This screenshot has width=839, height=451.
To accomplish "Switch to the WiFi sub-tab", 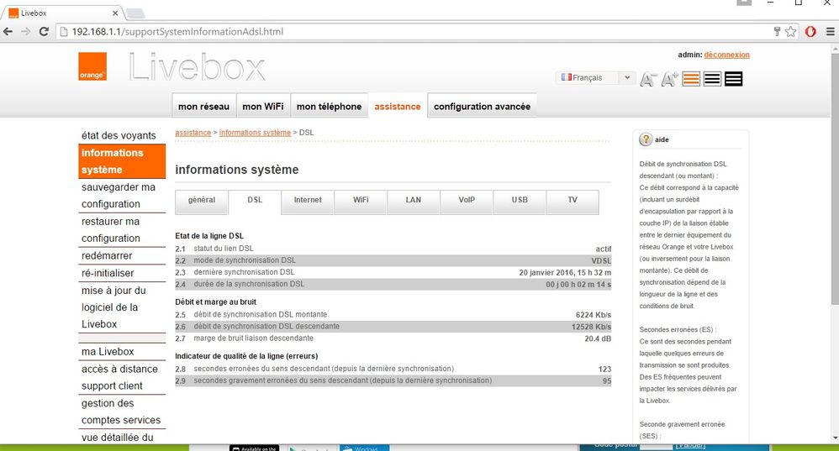I will (x=361, y=202).
